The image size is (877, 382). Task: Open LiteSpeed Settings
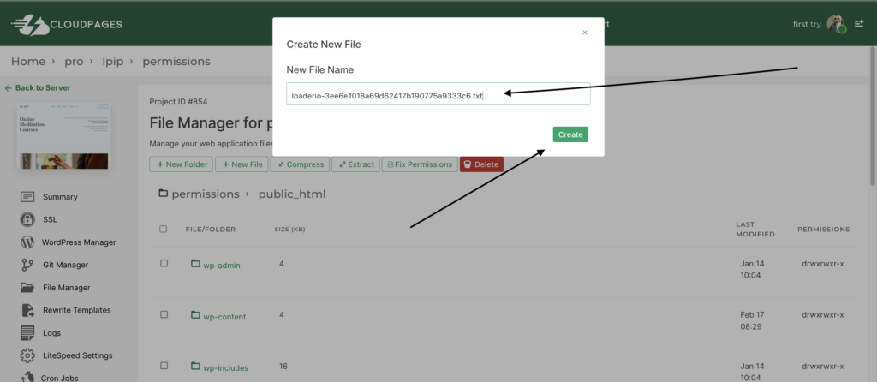click(x=77, y=355)
